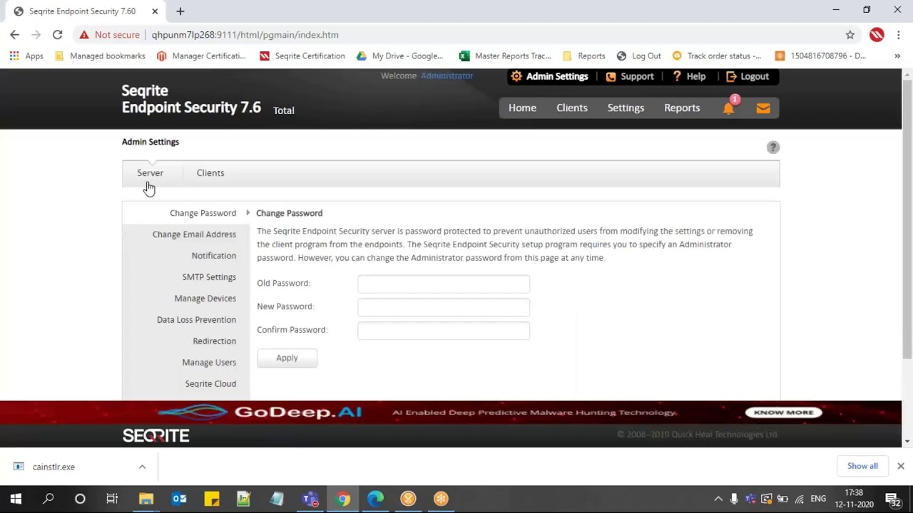The height and width of the screenshot is (513, 913).
Task: Log out using the Logout link
Action: [747, 76]
